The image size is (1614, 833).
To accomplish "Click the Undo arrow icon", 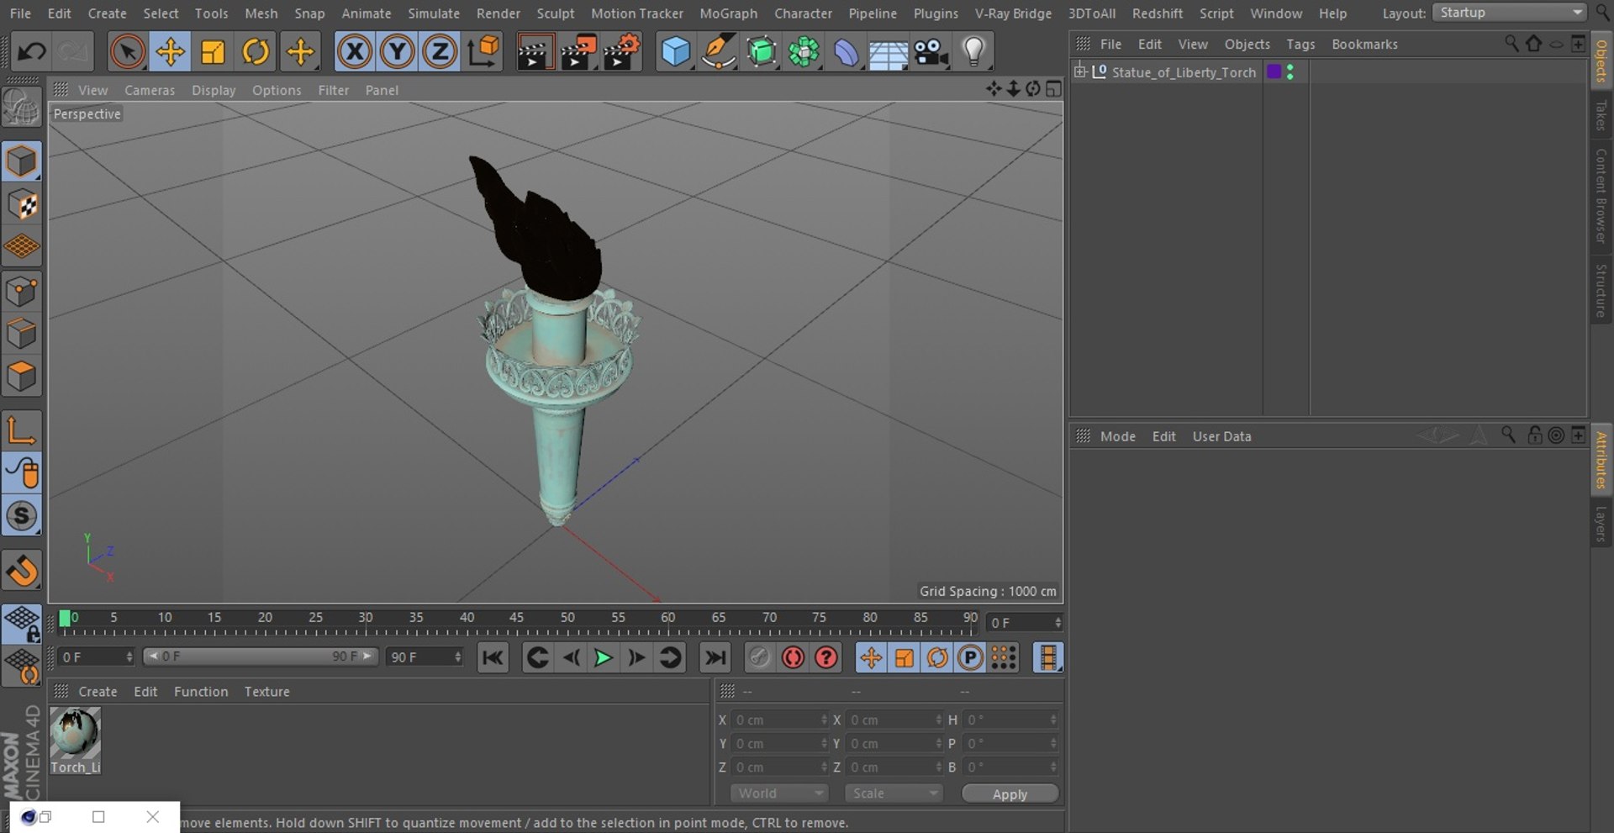I will [x=32, y=52].
